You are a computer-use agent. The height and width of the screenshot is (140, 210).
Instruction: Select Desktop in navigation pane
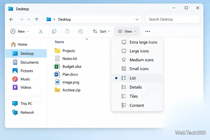click(x=26, y=54)
